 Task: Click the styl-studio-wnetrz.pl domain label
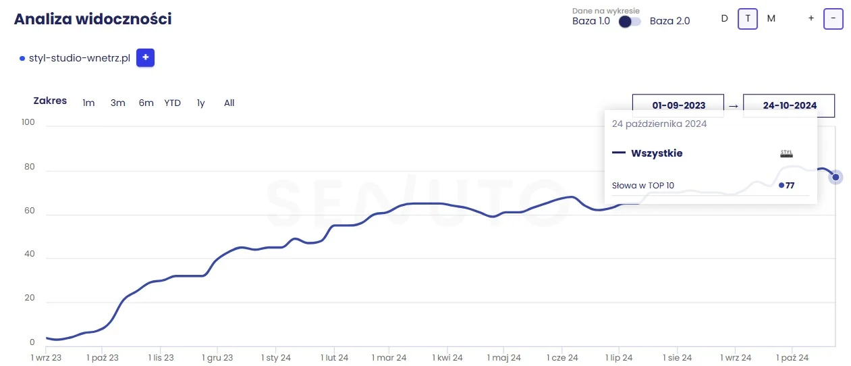80,58
